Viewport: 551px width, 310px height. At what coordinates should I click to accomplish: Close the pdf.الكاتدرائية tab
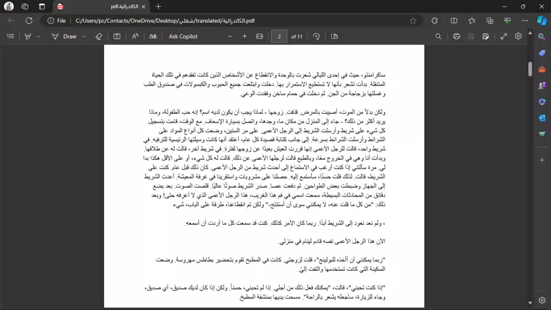click(143, 6)
